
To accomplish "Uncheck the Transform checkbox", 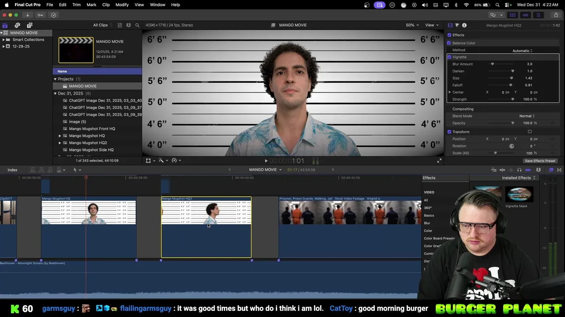I will pyautogui.click(x=449, y=132).
